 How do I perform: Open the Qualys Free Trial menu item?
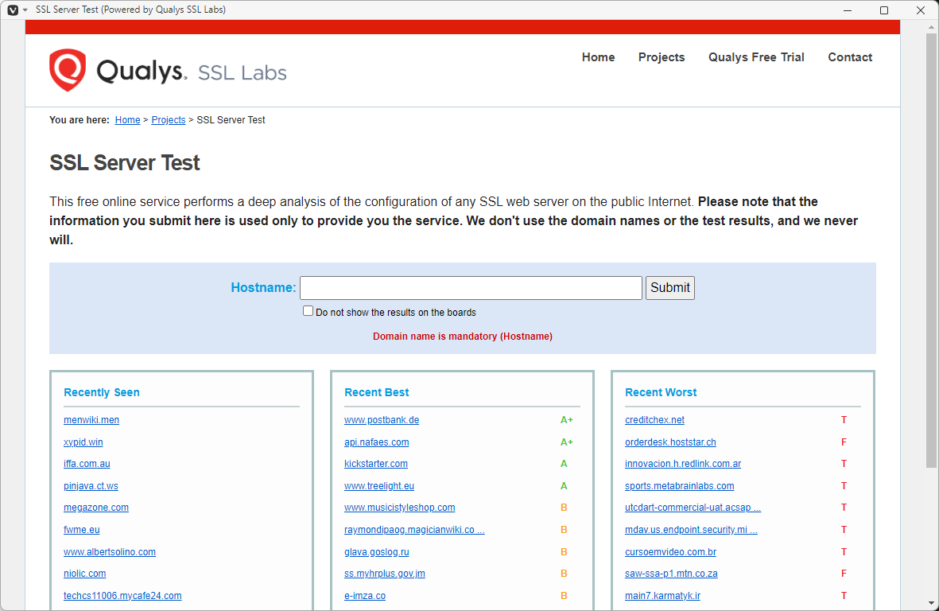tap(756, 57)
